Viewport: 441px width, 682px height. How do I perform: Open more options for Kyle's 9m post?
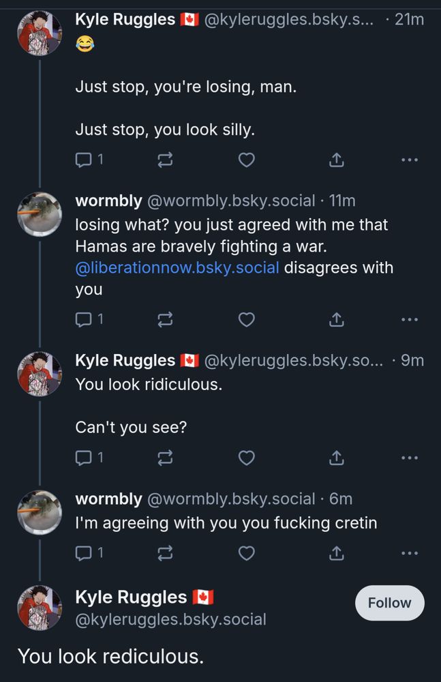coord(409,458)
